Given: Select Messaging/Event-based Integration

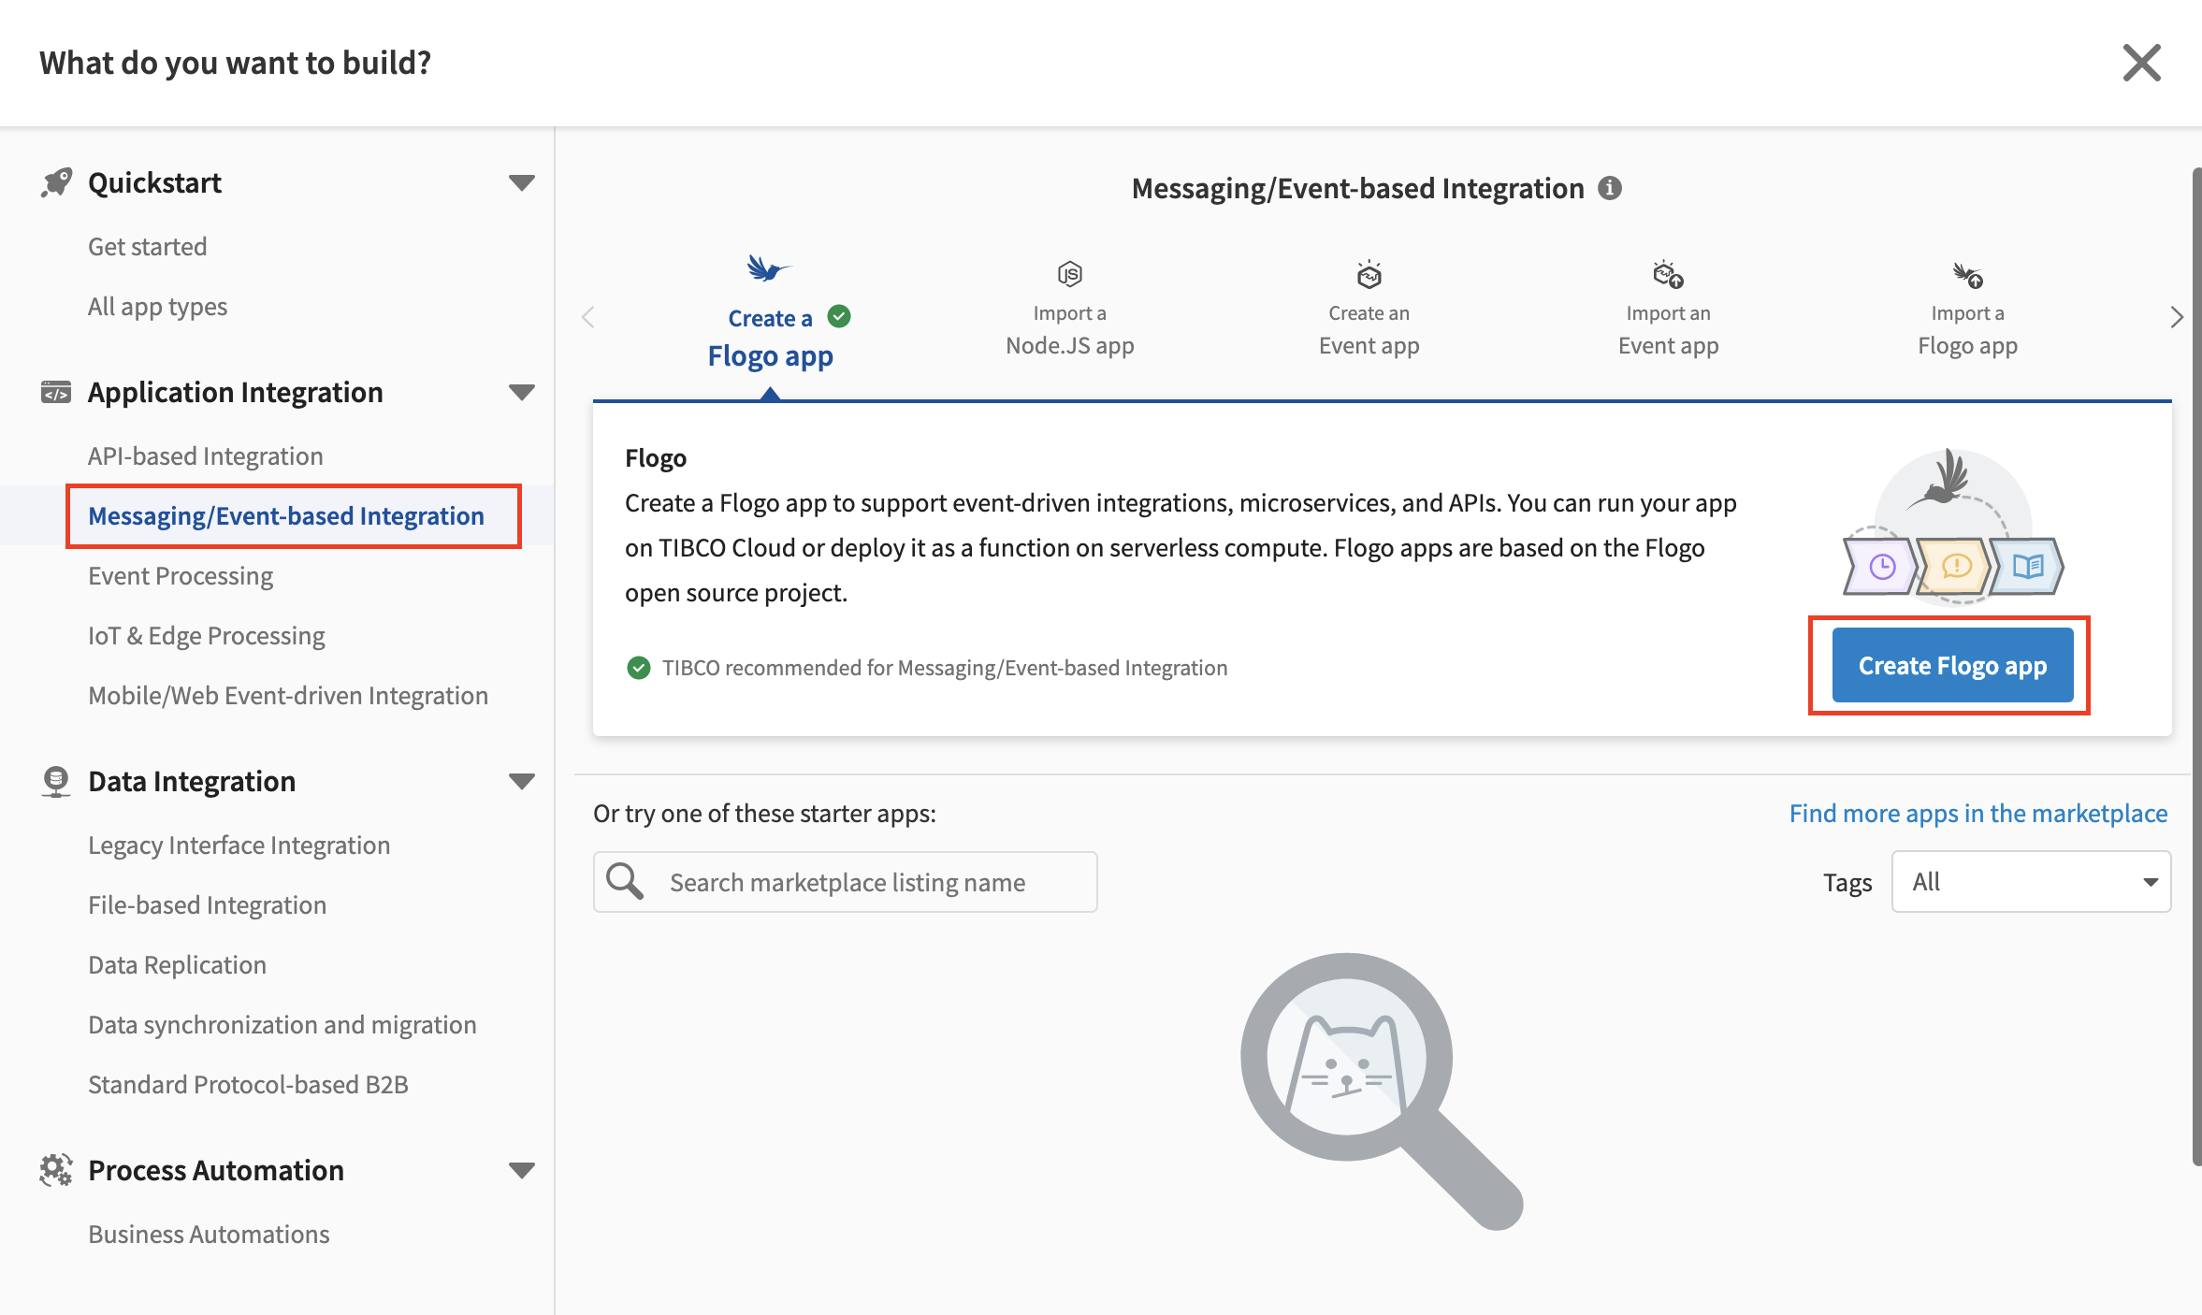Looking at the screenshot, I should pyautogui.click(x=286, y=516).
